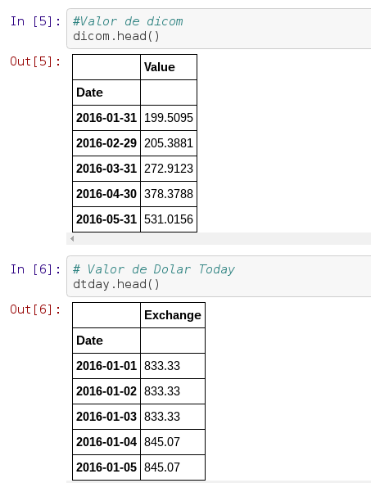Select the 2016-02-29 row label

tap(106, 143)
